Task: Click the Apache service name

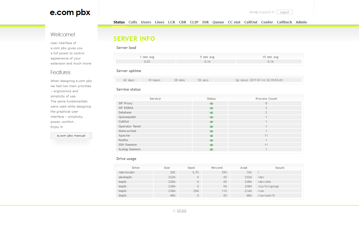Action: pos(124,135)
